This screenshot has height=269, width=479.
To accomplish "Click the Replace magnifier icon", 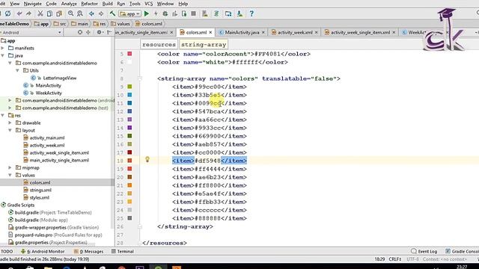I will point(80,13).
